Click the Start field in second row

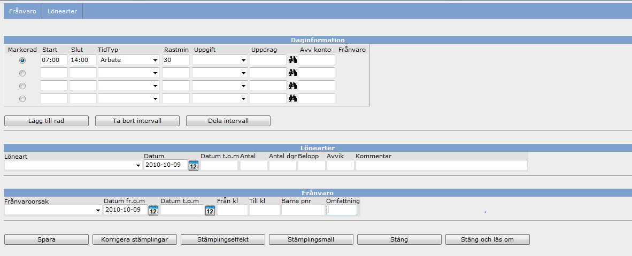coord(54,73)
